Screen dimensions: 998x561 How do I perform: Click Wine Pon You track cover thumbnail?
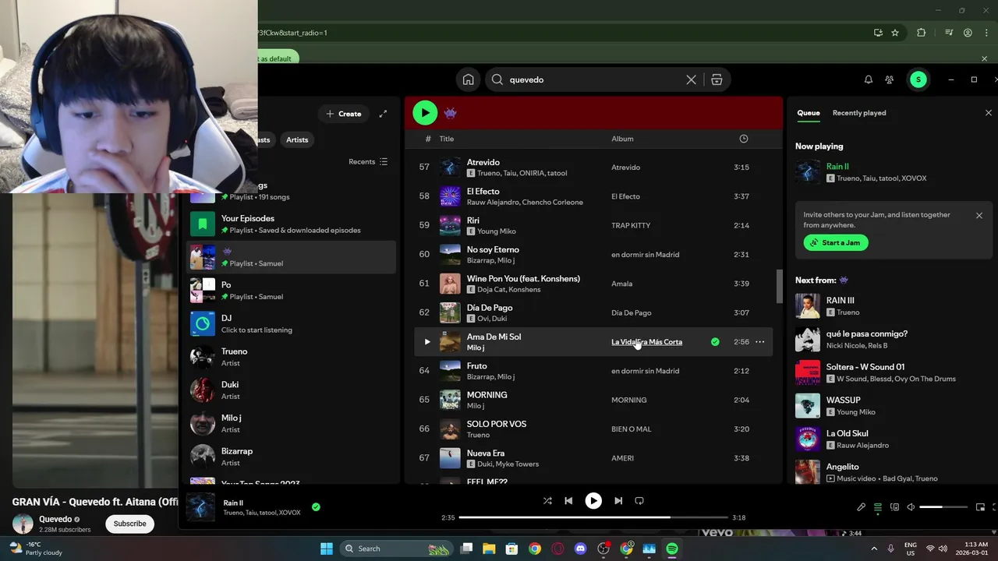click(450, 284)
